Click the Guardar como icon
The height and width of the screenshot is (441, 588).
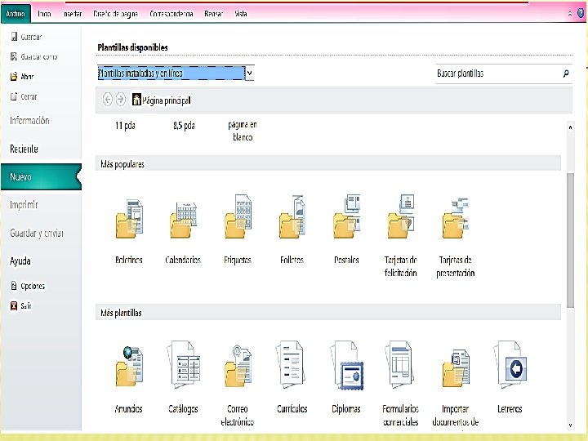coord(14,56)
